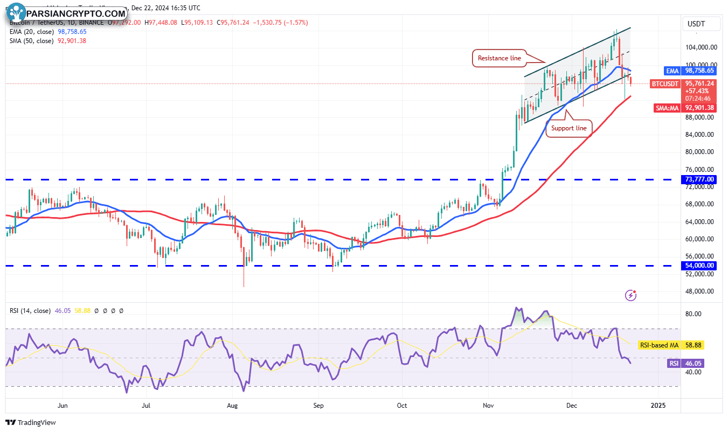The width and height of the screenshot is (728, 432).
Task: Click the EMA value 98,758.65 in legend
Action: [72, 32]
